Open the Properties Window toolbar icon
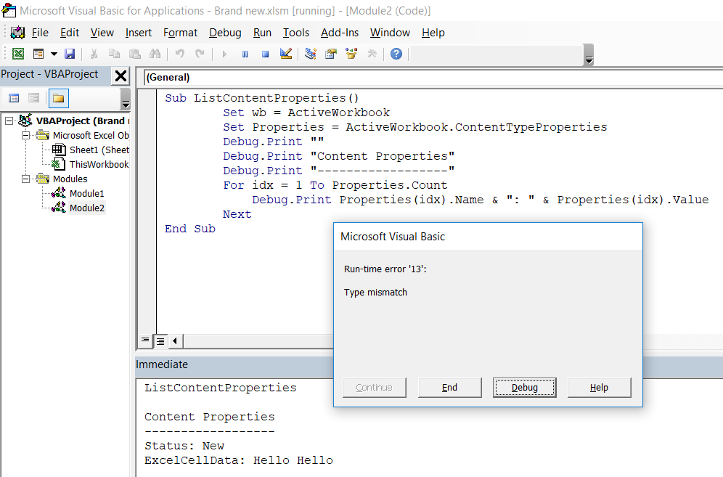723x477 pixels. click(331, 54)
